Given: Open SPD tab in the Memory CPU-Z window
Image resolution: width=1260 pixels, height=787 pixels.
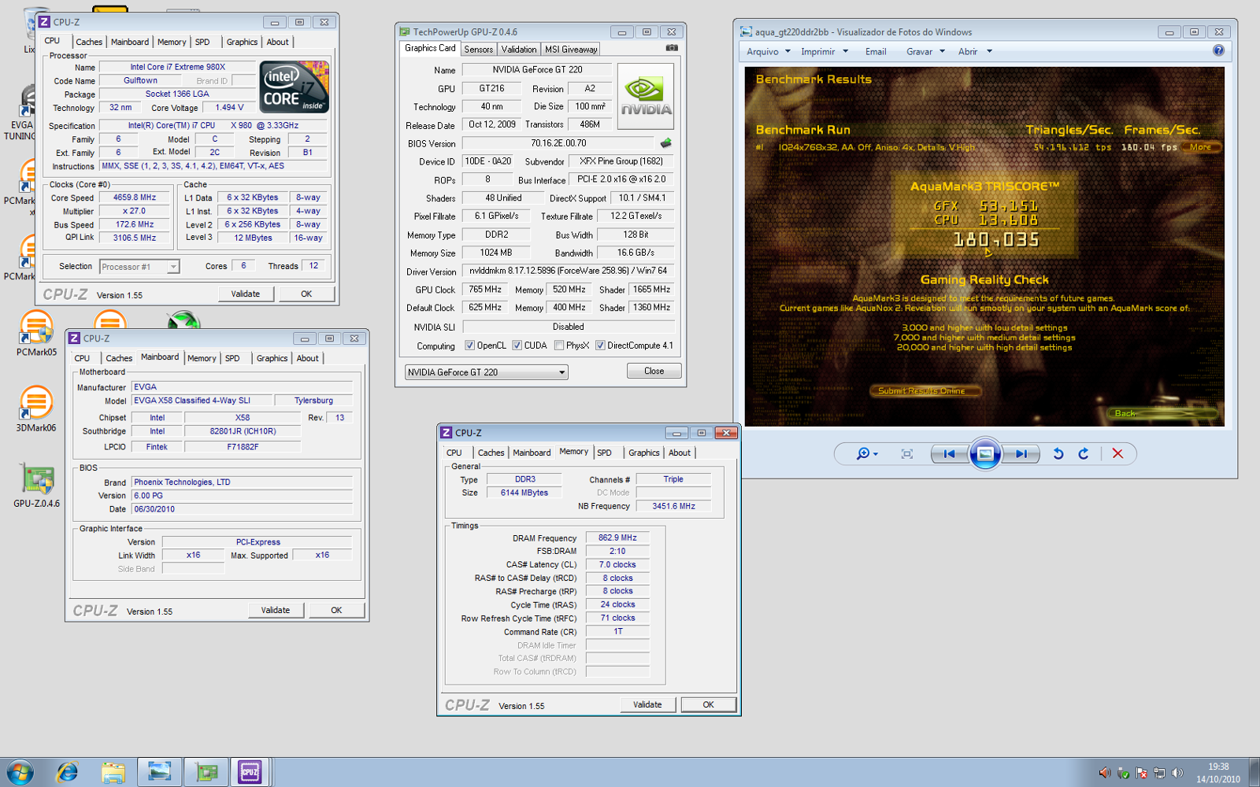Looking at the screenshot, I should 605,453.
